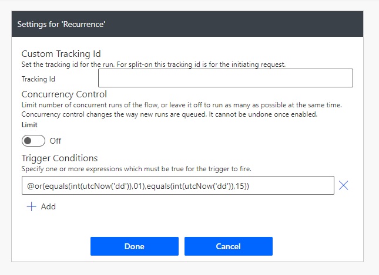The height and width of the screenshot is (275, 379).
Task: Click inside the Tracking Id text box
Action: point(225,78)
